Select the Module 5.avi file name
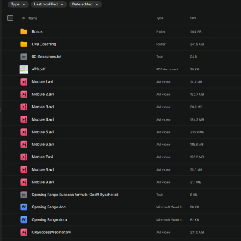Screen dimensions: 241x241 coord(43,132)
